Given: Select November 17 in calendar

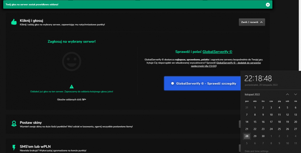Looking at the screenshot, I should 271,122.
